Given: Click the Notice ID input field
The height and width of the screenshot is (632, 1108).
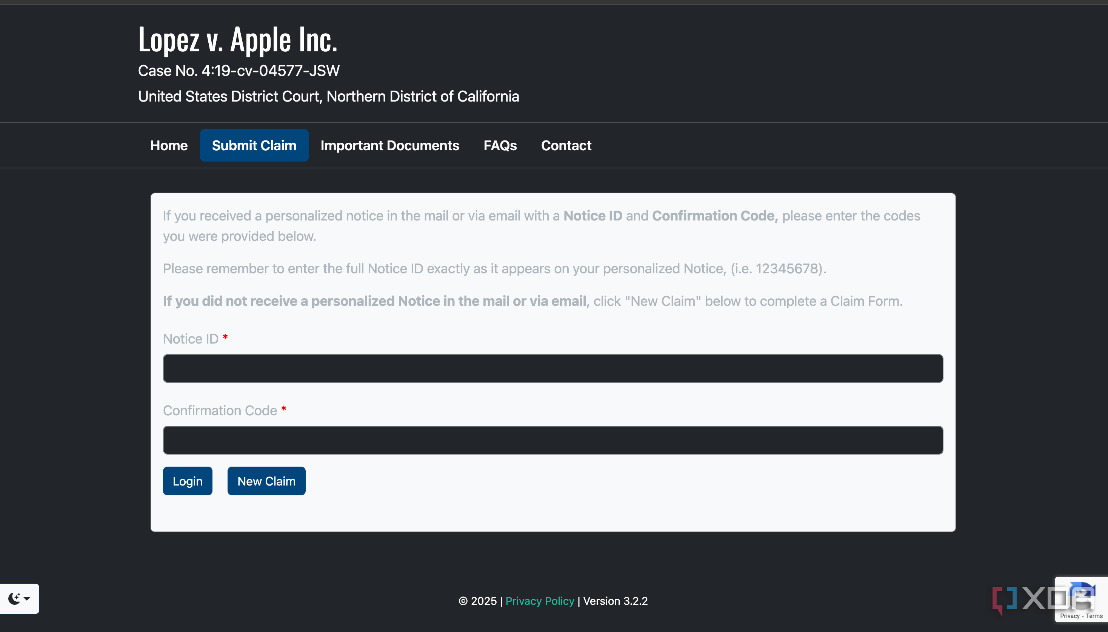Looking at the screenshot, I should (x=553, y=368).
